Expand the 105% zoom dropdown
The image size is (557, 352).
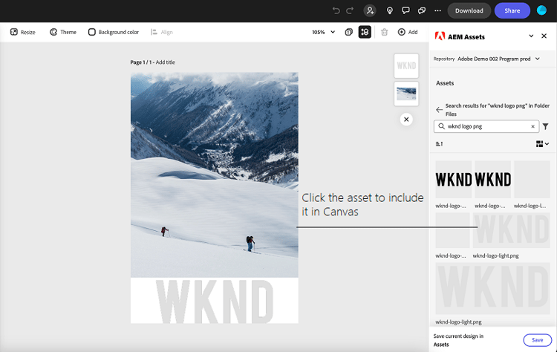[323, 32]
